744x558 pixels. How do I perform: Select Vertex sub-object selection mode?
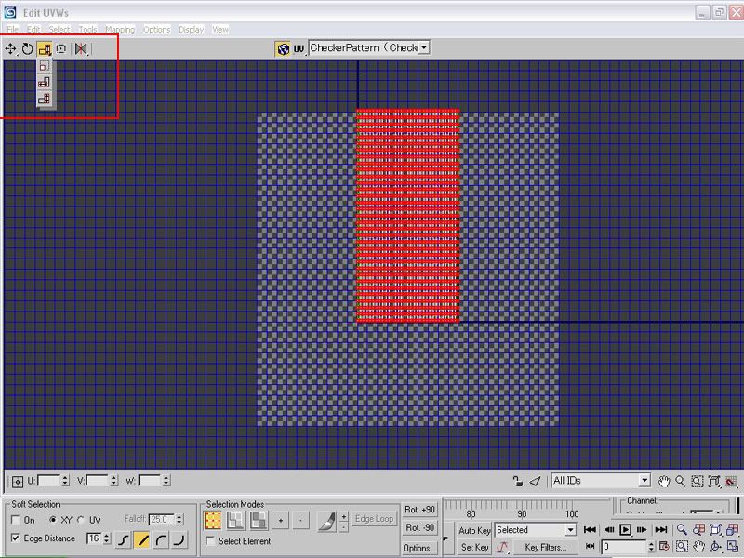click(213, 521)
